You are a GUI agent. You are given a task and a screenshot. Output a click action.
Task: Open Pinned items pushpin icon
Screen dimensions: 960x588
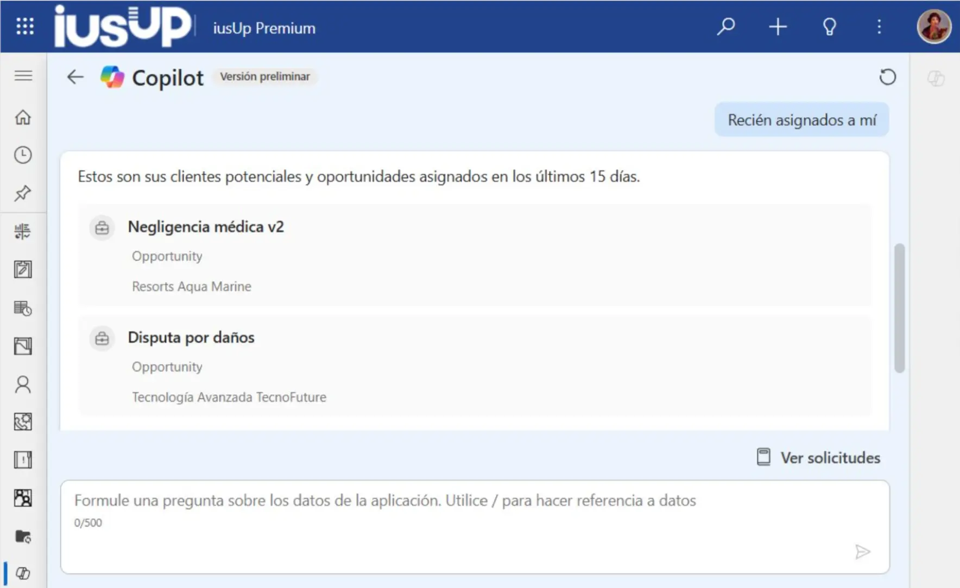coord(23,193)
